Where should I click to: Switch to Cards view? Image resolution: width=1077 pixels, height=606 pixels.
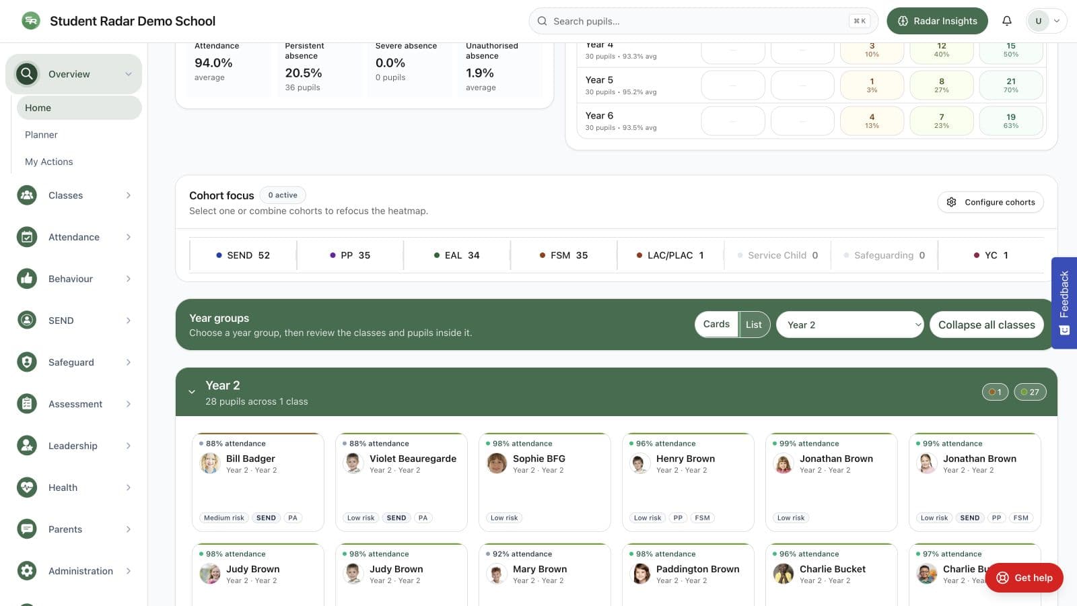[x=716, y=325]
